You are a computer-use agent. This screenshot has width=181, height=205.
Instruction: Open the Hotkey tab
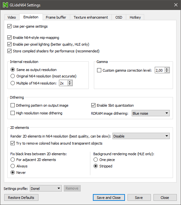(135, 17)
